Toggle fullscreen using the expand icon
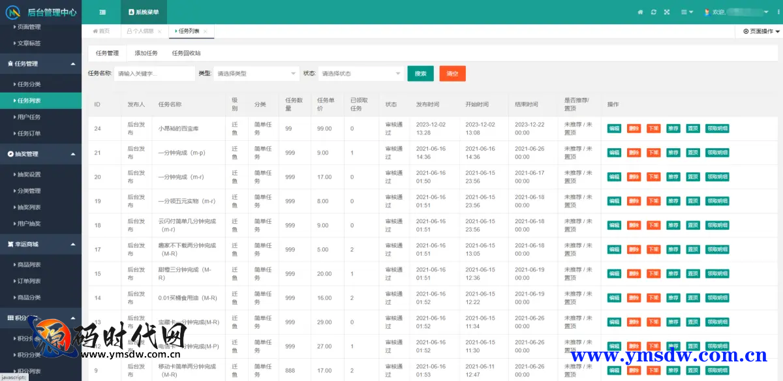The image size is (783, 381). [x=667, y=12]
